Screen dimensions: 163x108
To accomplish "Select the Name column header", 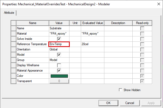I will pos(32,23).
